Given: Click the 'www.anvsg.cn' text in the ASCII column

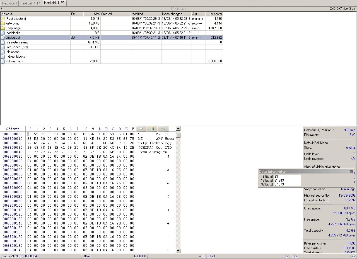Looking at the screenshot, I should click(x=154, y=152).
